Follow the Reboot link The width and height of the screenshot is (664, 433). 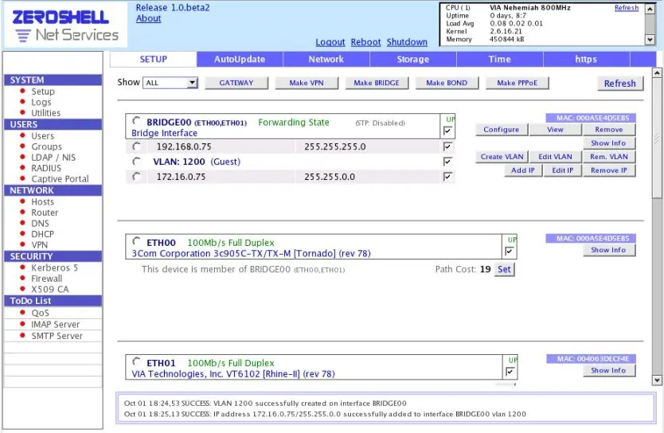pyautogui.click(x=366, y=42)
